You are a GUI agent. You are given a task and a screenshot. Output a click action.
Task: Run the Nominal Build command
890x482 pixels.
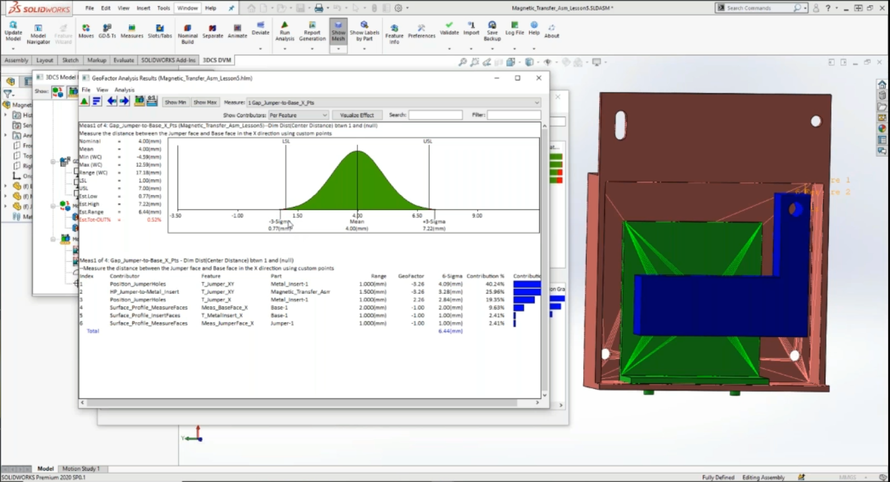pos(188,33)
